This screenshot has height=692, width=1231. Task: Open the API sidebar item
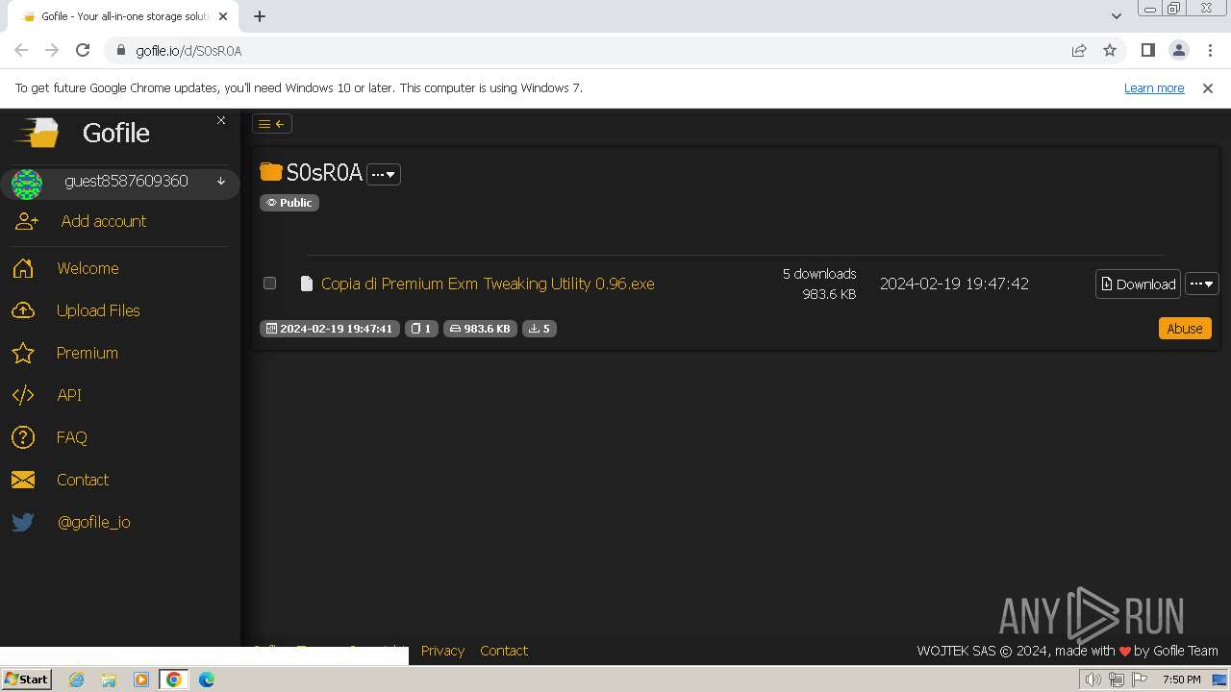[x=69, y=395]
